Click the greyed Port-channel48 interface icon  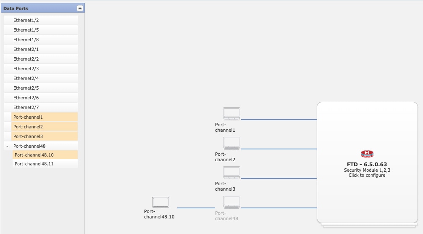[x=231, y=202]
